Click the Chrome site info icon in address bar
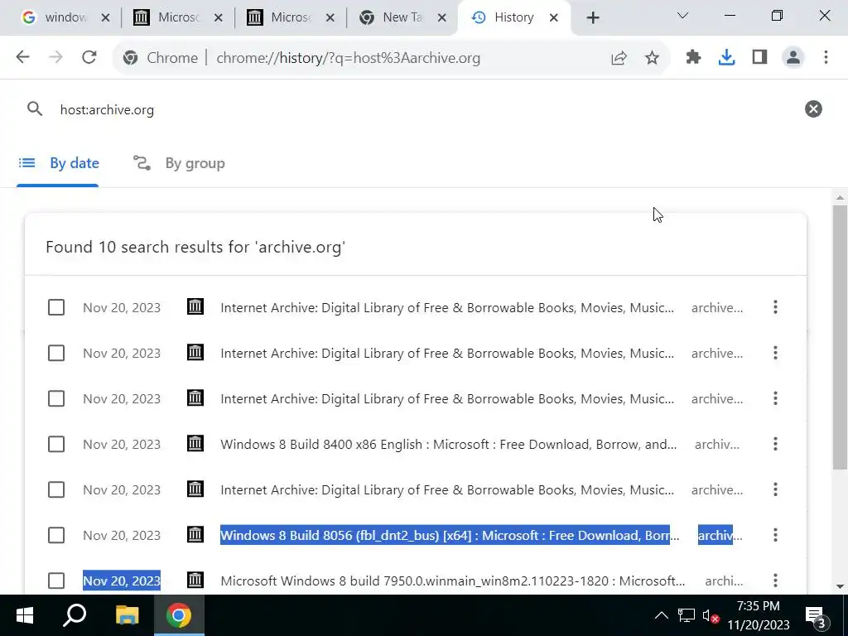The width and height of the screenshot is (848, 636). [130, 58]
